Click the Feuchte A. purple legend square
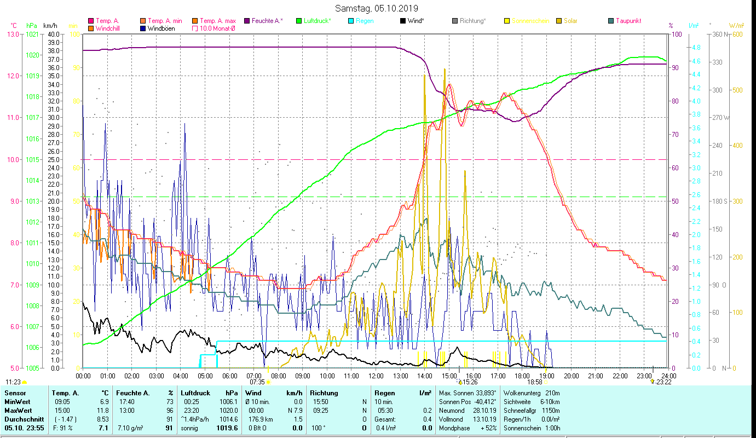This screenshot has height=438, width=756. pos(247,21)
